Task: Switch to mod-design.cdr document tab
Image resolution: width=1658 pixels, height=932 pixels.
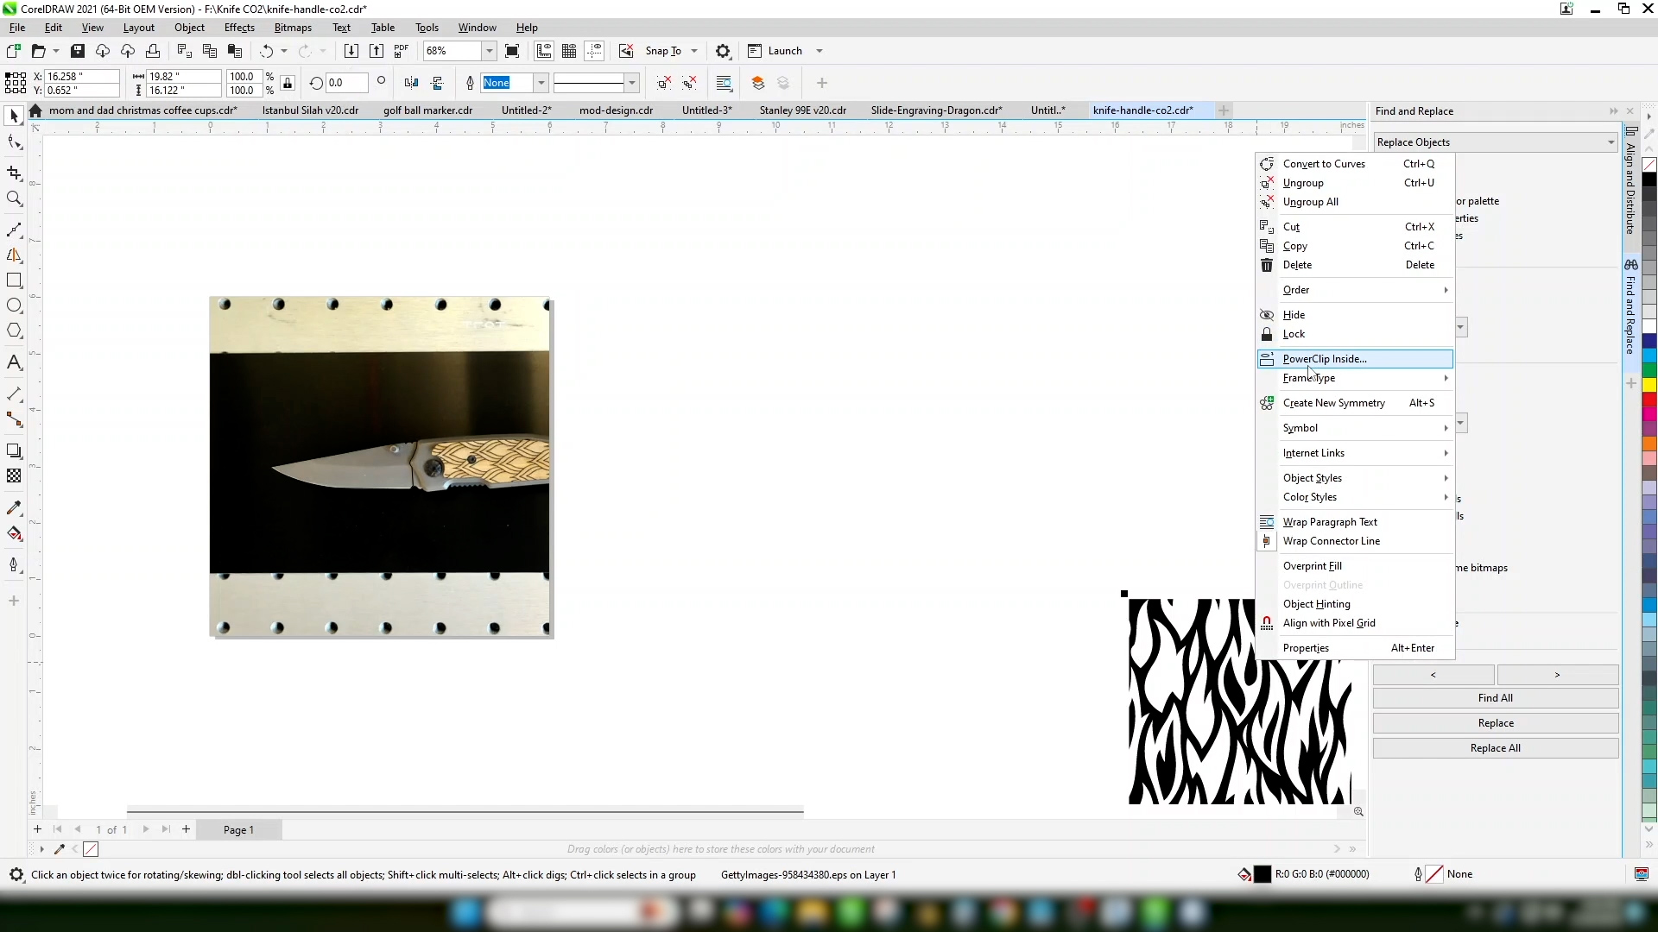Action: pos(616,110)
